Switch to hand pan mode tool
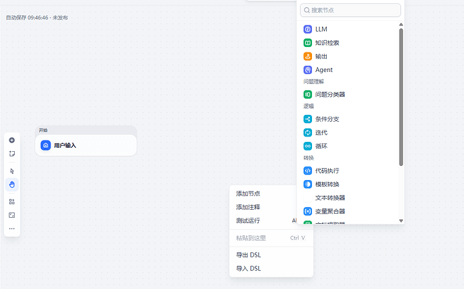Screen dimensions: 464x289 (x=11, y=184)
